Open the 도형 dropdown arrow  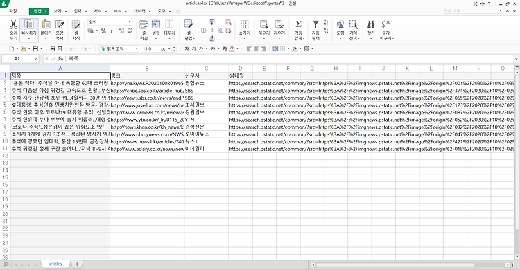tap(340, 39)
